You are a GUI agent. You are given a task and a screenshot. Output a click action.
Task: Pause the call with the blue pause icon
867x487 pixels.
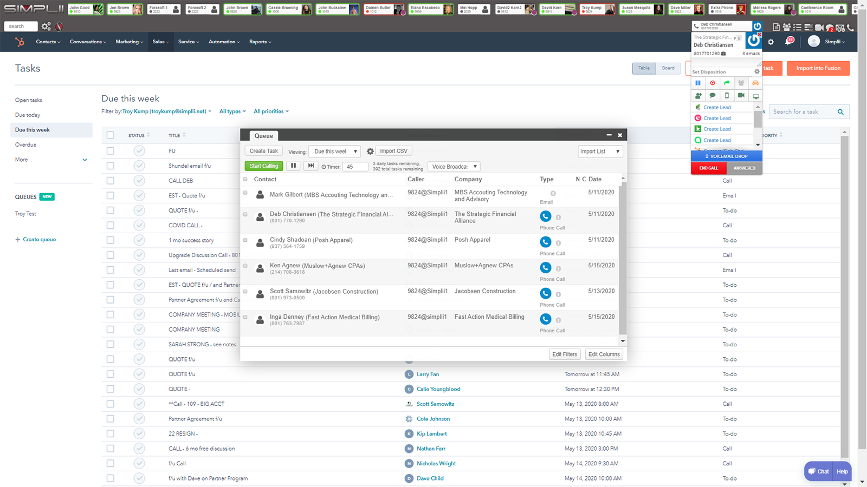click(698, 83)
